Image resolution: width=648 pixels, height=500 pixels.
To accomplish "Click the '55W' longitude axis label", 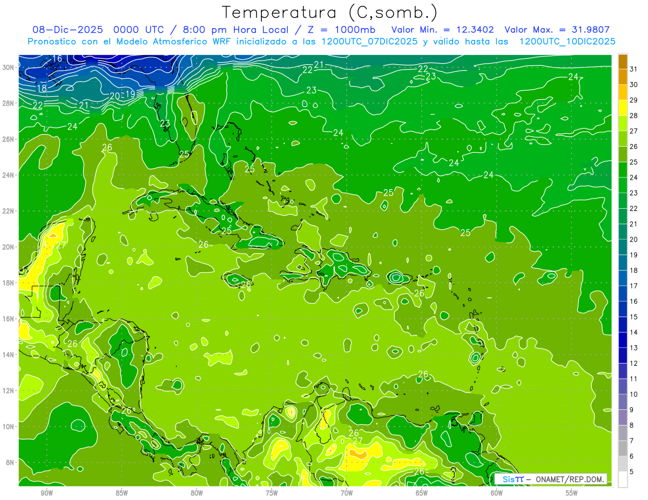I will (x=571, y=492).
